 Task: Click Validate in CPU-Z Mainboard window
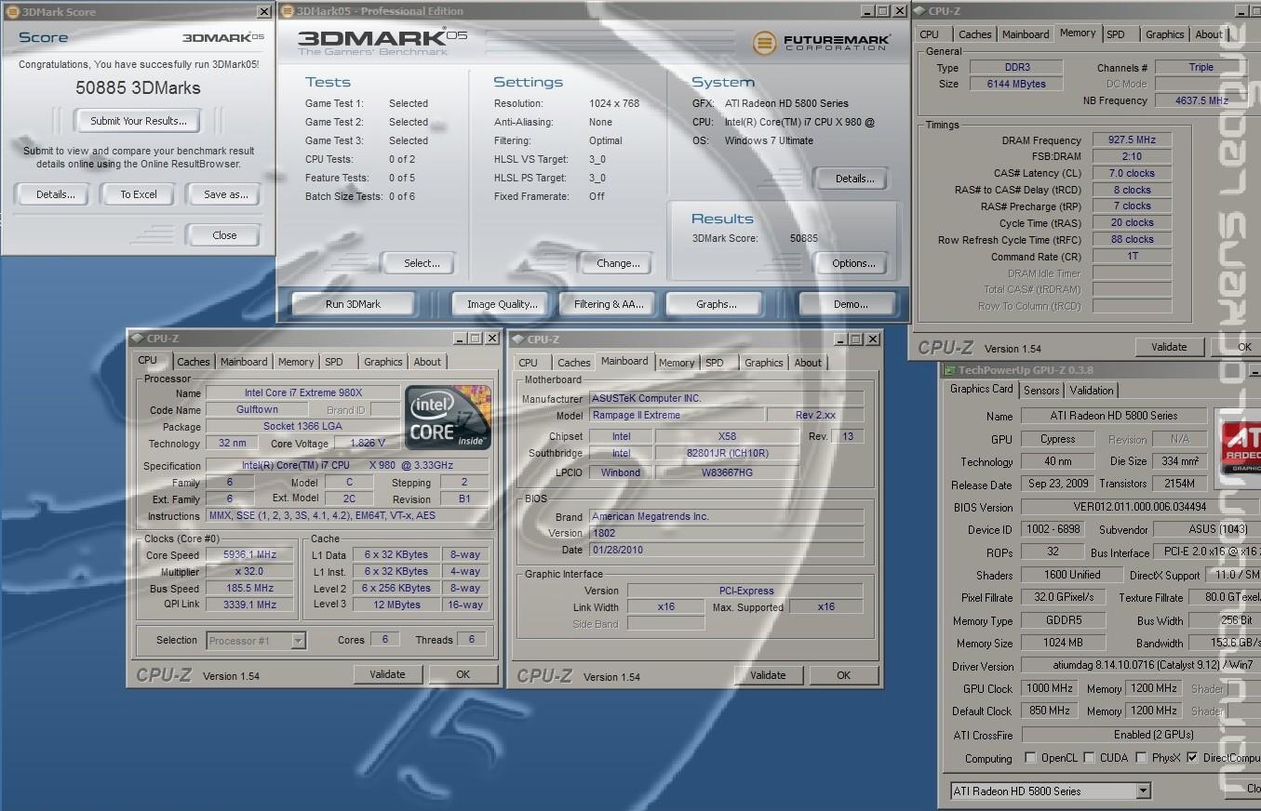click(x=768, y=676)
